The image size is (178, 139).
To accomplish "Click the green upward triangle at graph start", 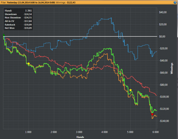I will coord(4,35).
